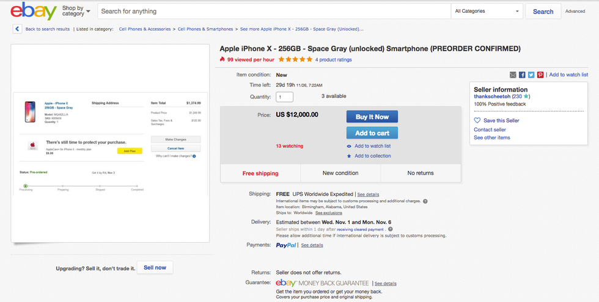Click the eBay logo
Viewport: 599px width, 302px height.
pyautogui.click(x=34, y=11)
